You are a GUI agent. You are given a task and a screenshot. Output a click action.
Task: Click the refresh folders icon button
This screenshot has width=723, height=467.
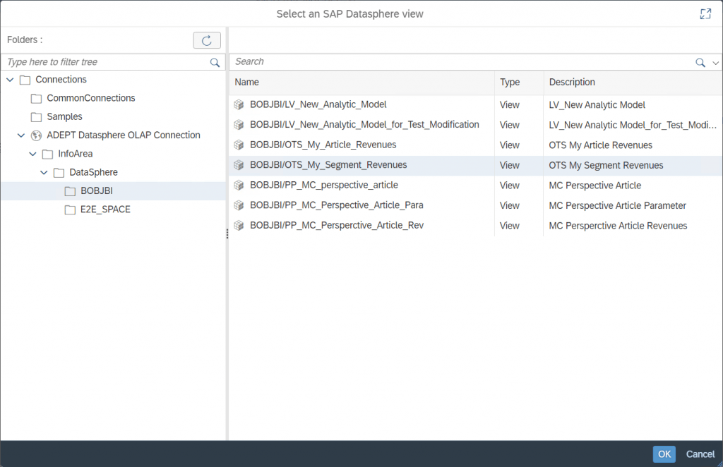[207, 40]
